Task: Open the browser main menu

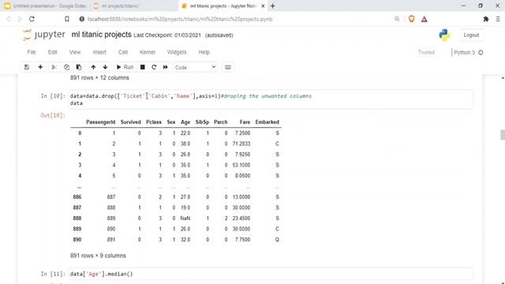Action: click(498, 19)
